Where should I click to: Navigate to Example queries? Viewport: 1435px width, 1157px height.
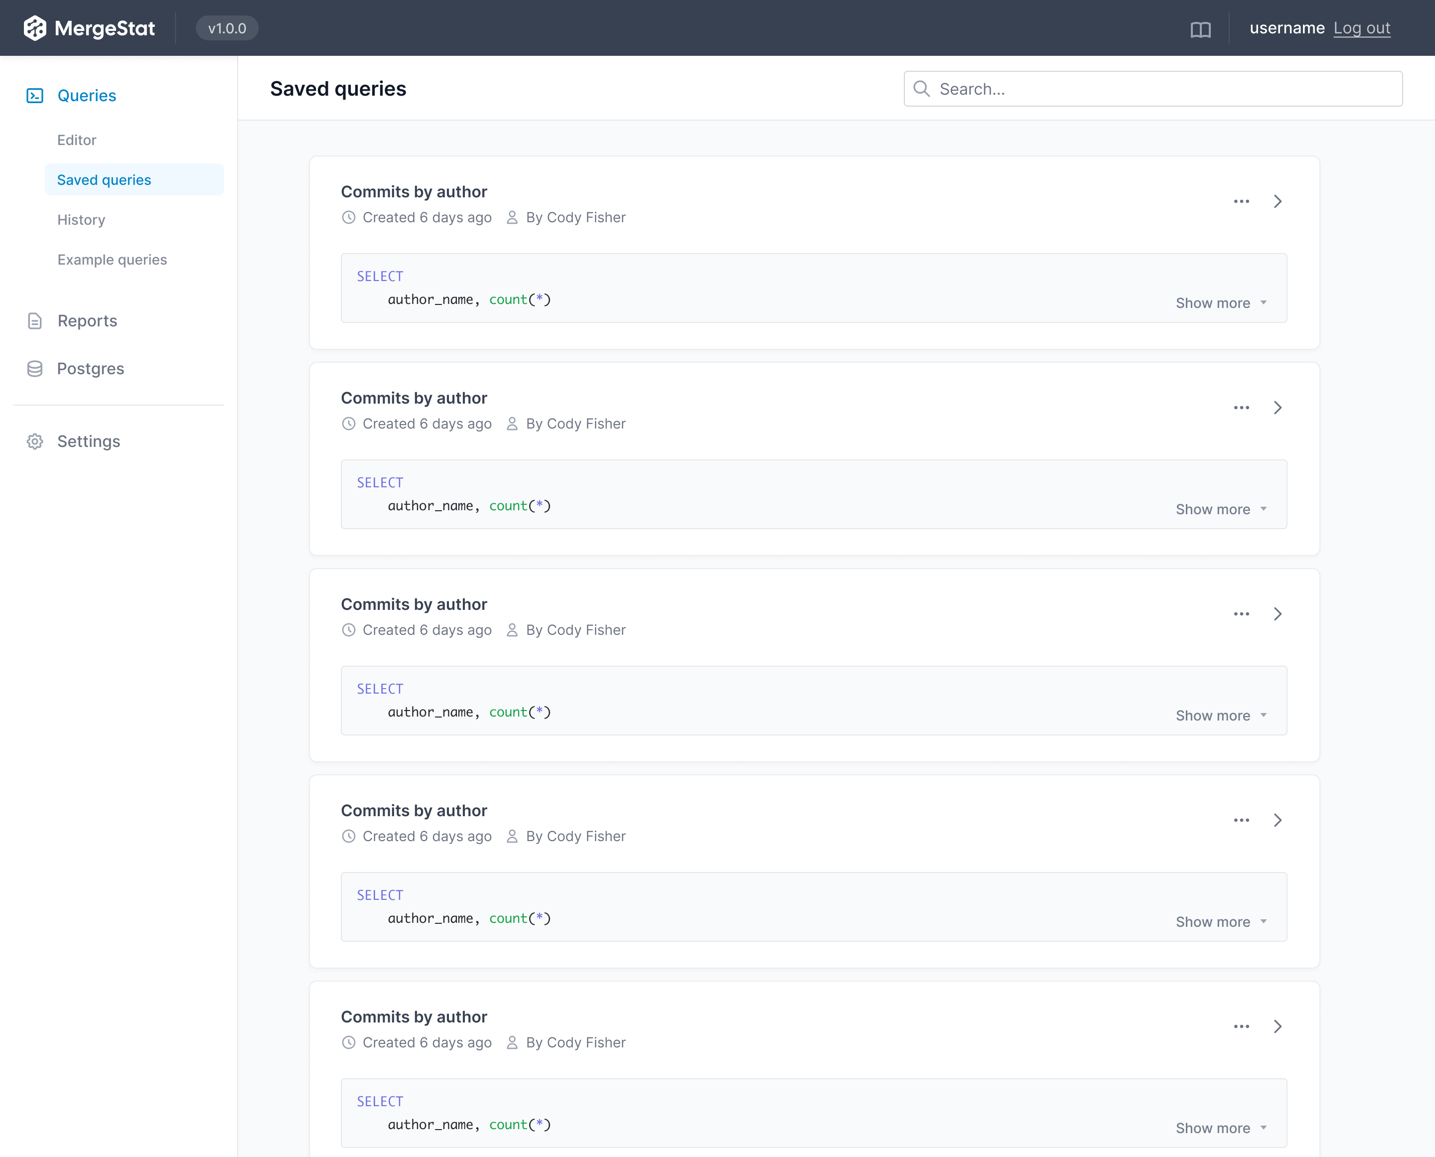(x=112, y=259)
